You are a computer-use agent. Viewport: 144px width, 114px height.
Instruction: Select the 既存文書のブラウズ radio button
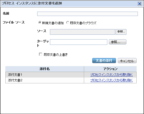tap(68, 23)
